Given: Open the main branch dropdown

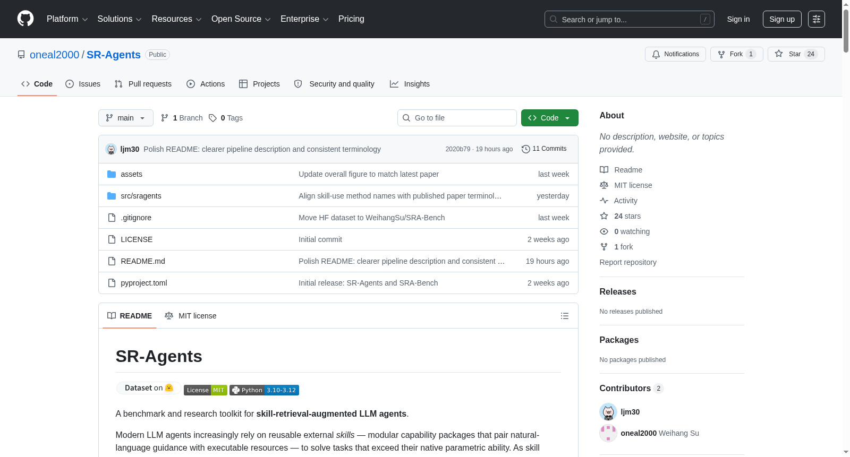Looking at the screenshot, I should [126, 118].
